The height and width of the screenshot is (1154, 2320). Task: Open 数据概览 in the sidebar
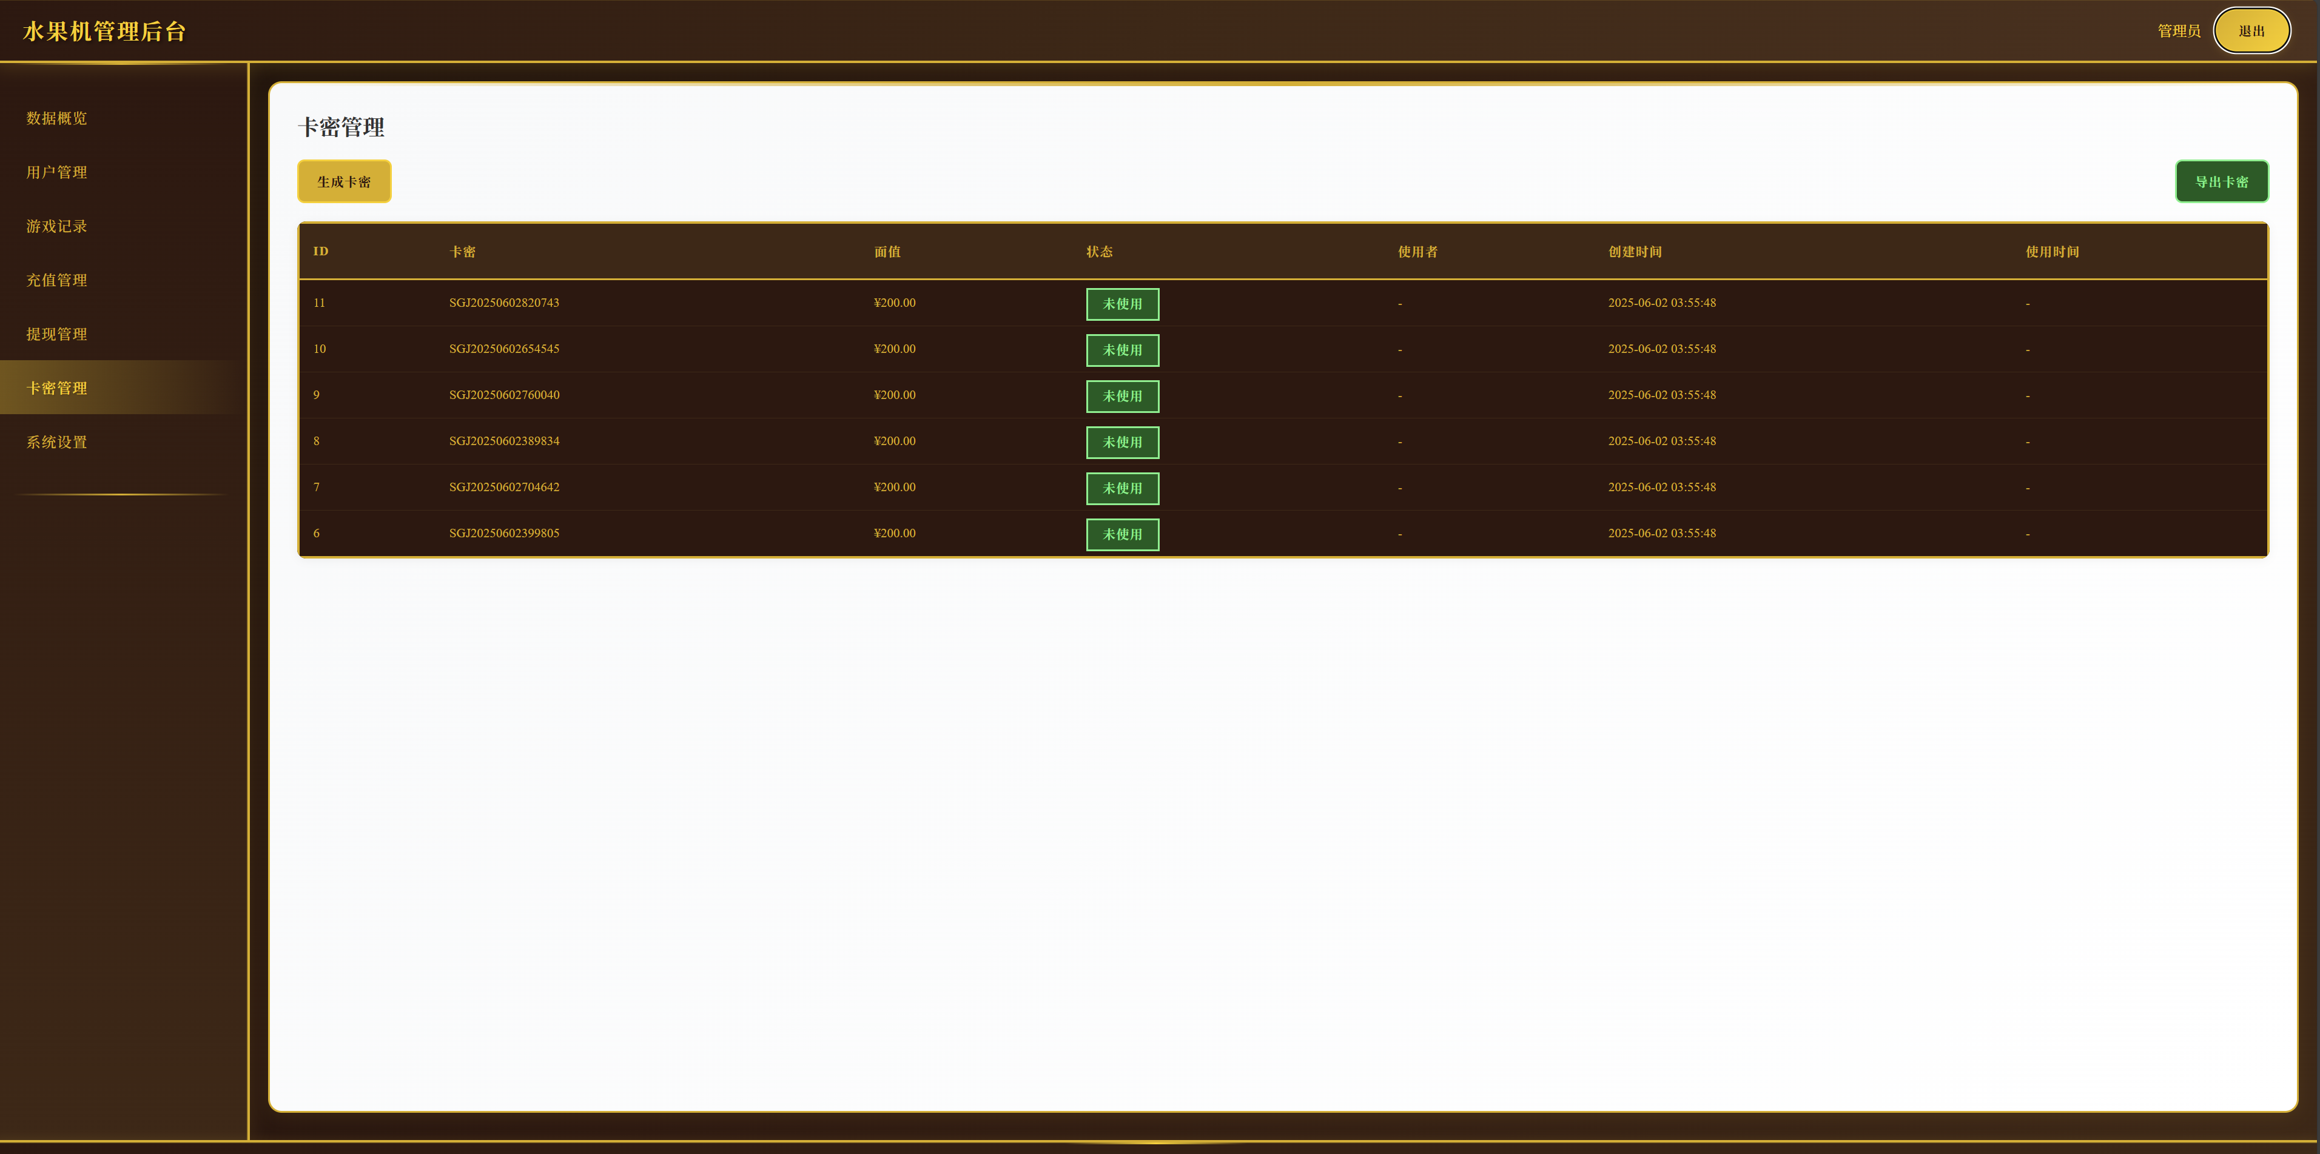[x=57, y=118]
